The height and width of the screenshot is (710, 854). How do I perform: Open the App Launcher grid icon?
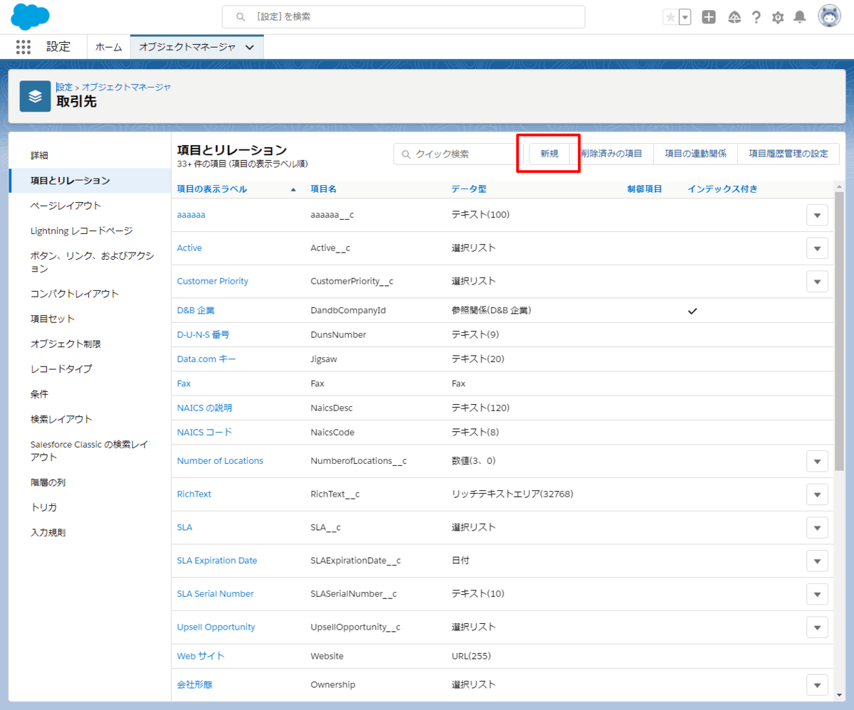23,47
